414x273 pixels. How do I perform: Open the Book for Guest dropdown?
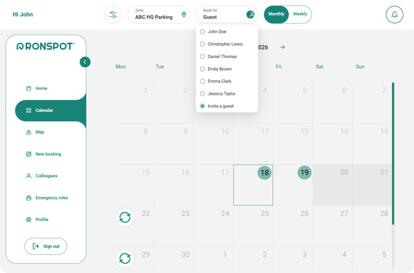pyautogui.click(x=227, y=15)
